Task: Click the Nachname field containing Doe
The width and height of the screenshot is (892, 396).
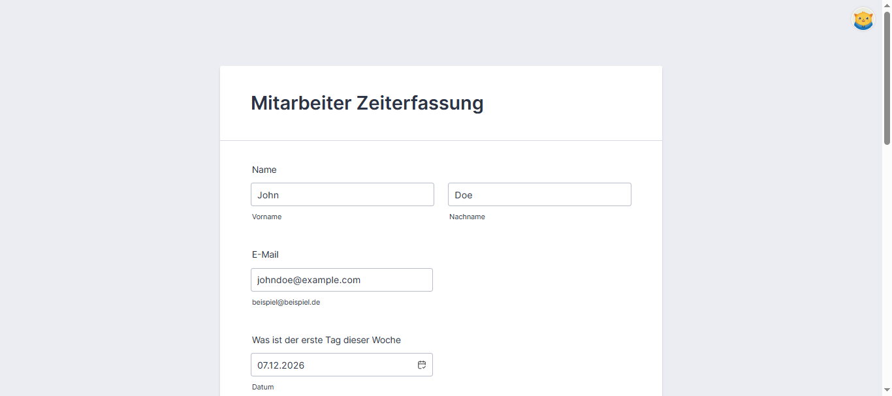Action: click(x=539, y=194)
